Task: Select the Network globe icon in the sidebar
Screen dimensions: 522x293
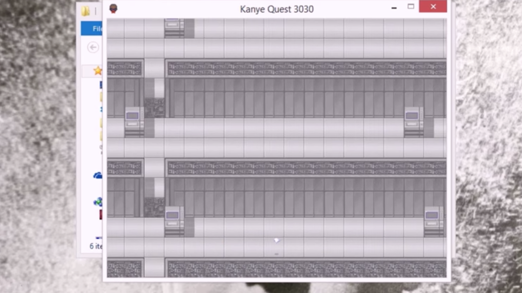Action: (x=98, y=201)
